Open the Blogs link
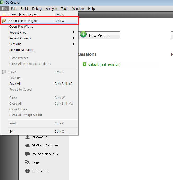 point(36,162)
